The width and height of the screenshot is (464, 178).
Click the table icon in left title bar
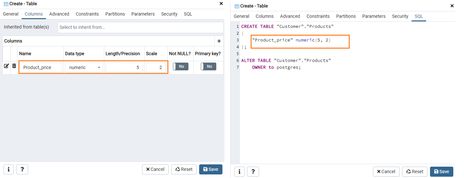(x=6, y=4)
